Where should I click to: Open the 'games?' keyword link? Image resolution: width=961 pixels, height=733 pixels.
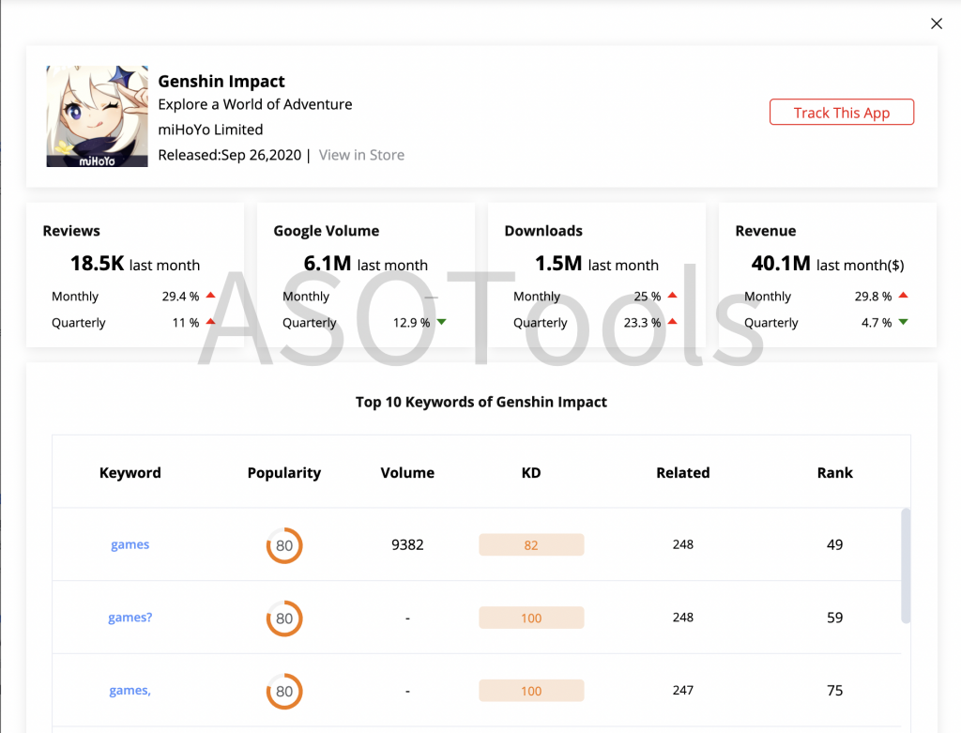130,618
